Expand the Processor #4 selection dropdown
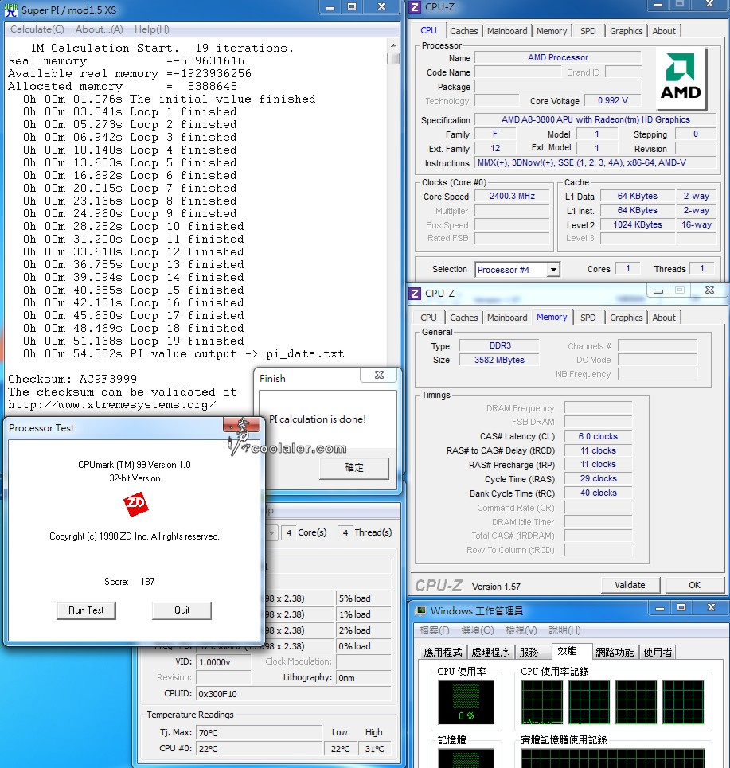This screenshot has height=768, width=730. (553, 269)
